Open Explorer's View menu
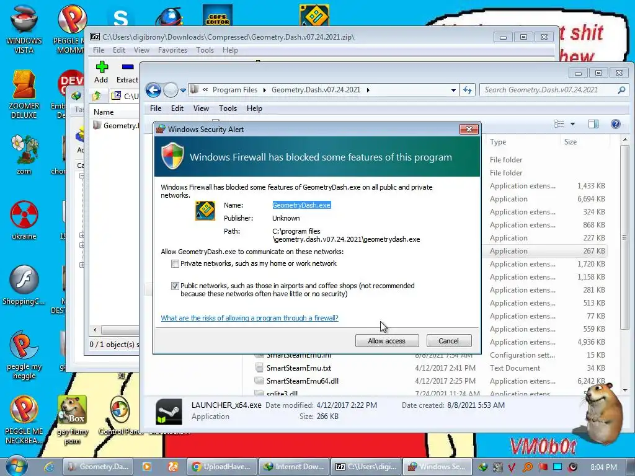This screenshot has width=635, height=476. coord(201,108)
